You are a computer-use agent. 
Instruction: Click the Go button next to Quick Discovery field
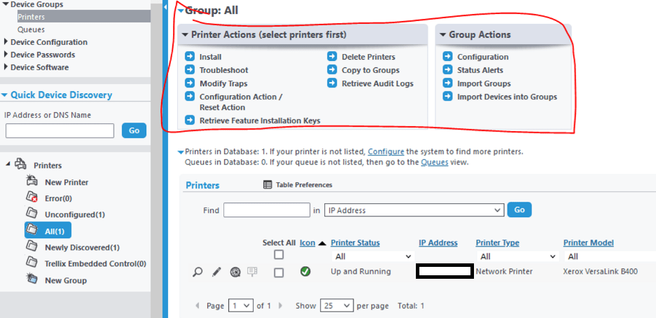pyautogui.click(x=134, y=130)
